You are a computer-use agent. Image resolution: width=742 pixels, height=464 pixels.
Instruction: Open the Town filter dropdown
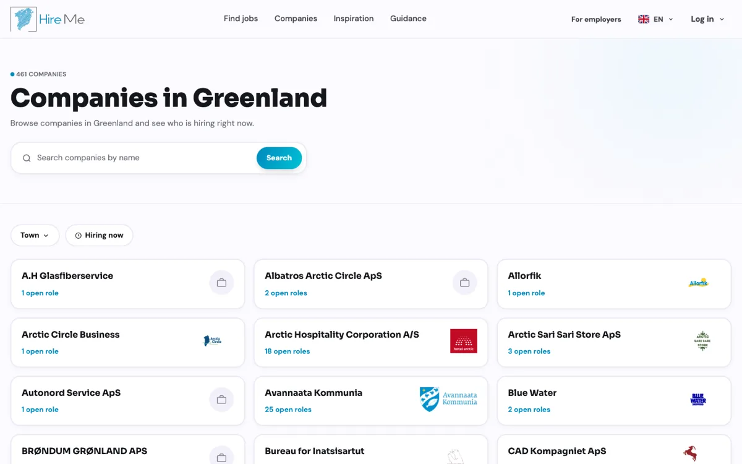coord(35,235)
